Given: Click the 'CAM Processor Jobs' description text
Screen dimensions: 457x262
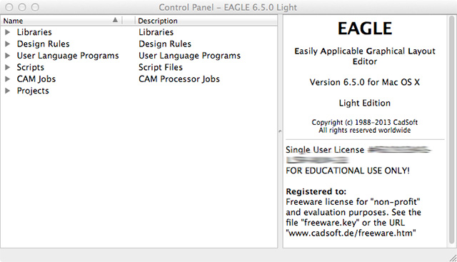Looking at the screenshot, I should click(x=179, y=79).
